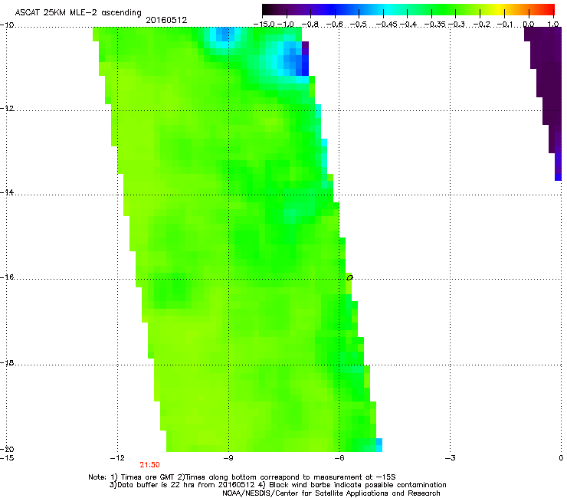567x498 pixels.
Task: Click the colorbar label '-0.5'
Action: [x=359, y=25]
